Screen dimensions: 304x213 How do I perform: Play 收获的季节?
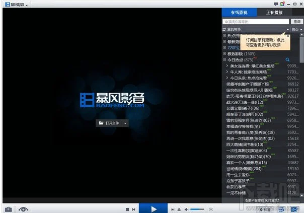click(x=236, y=187)
